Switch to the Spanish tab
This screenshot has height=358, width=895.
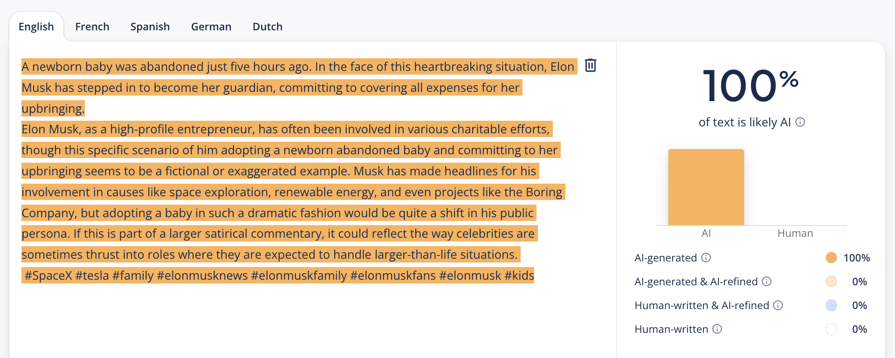pos(150,27)
